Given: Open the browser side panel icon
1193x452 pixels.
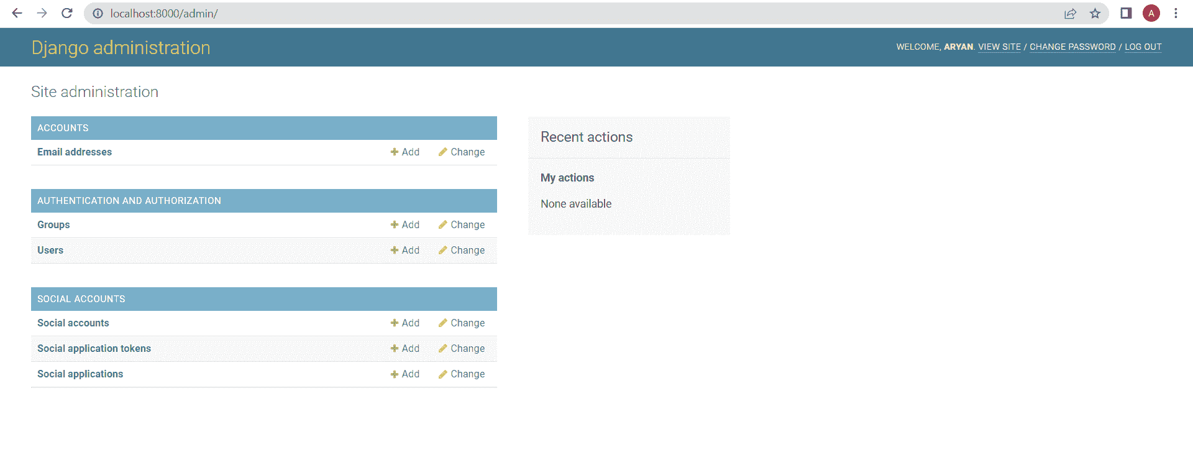Looking at the screenshot, I should point(1126,13).
